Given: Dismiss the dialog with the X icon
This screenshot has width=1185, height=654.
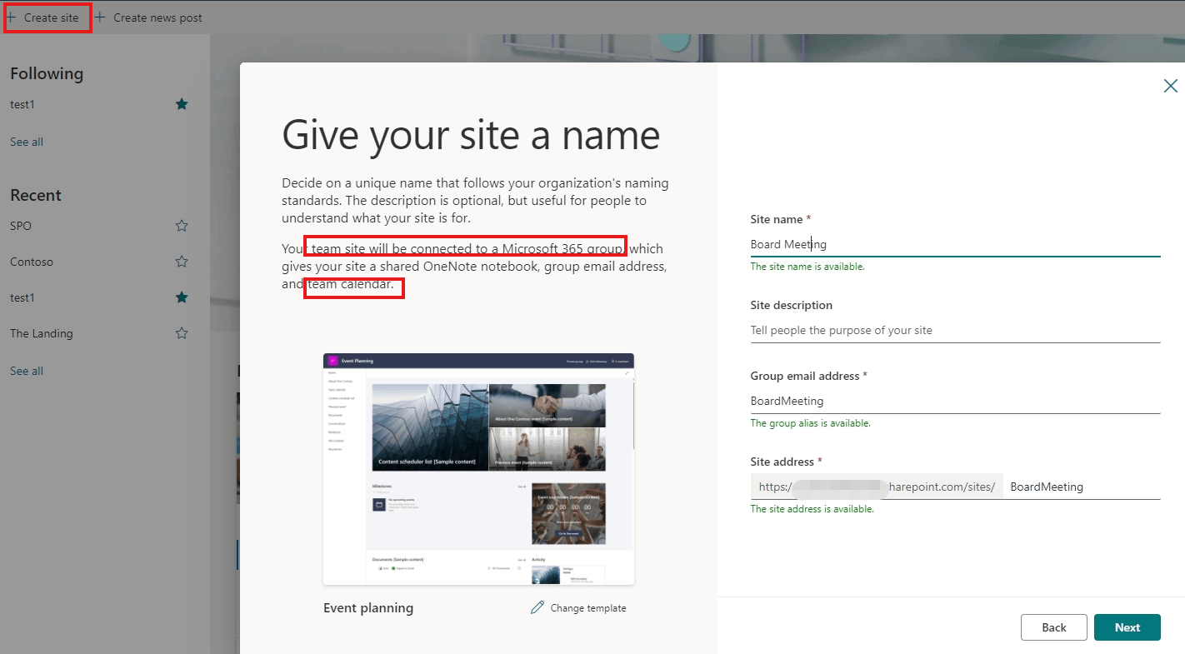Looking at the screenshot, I should 1170,86.
